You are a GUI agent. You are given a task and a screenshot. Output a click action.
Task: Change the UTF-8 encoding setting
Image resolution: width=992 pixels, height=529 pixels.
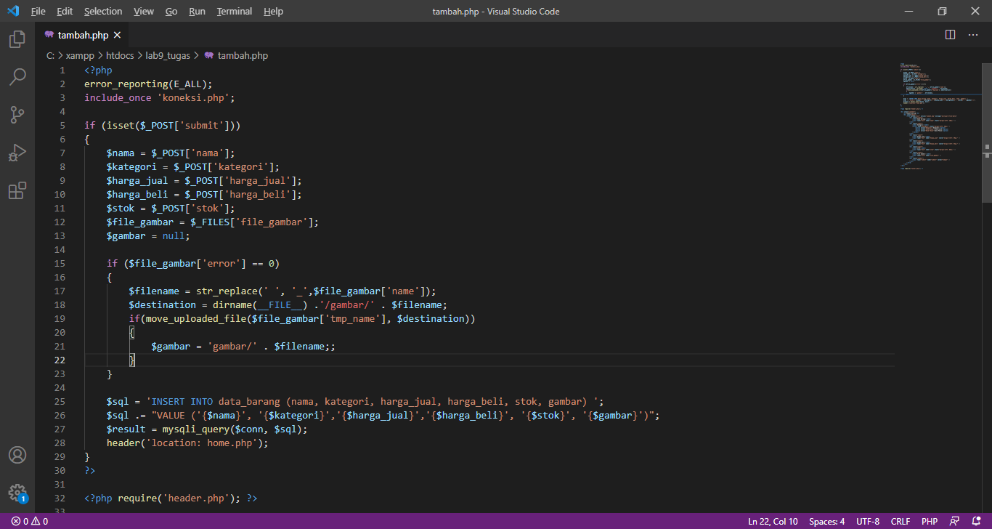pyautogui.click(x=867, y=521)
